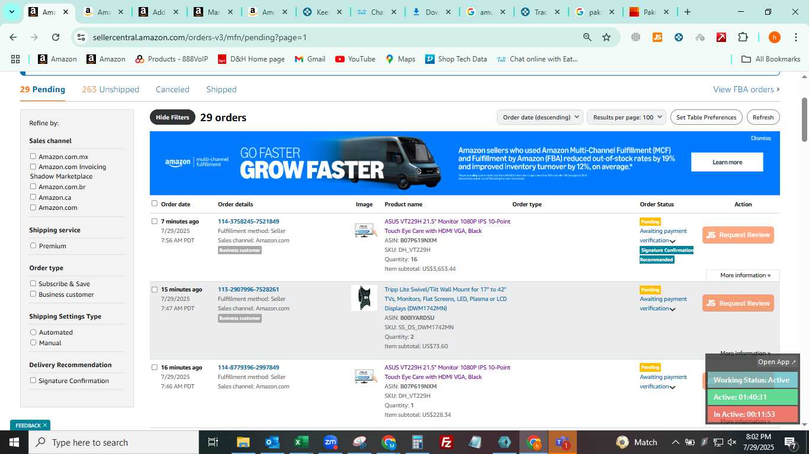Image resolution: width=809 pixels, height=454 pixels.
Task: Open the apps grid in bookmarks bar
Action: point(15,59)
